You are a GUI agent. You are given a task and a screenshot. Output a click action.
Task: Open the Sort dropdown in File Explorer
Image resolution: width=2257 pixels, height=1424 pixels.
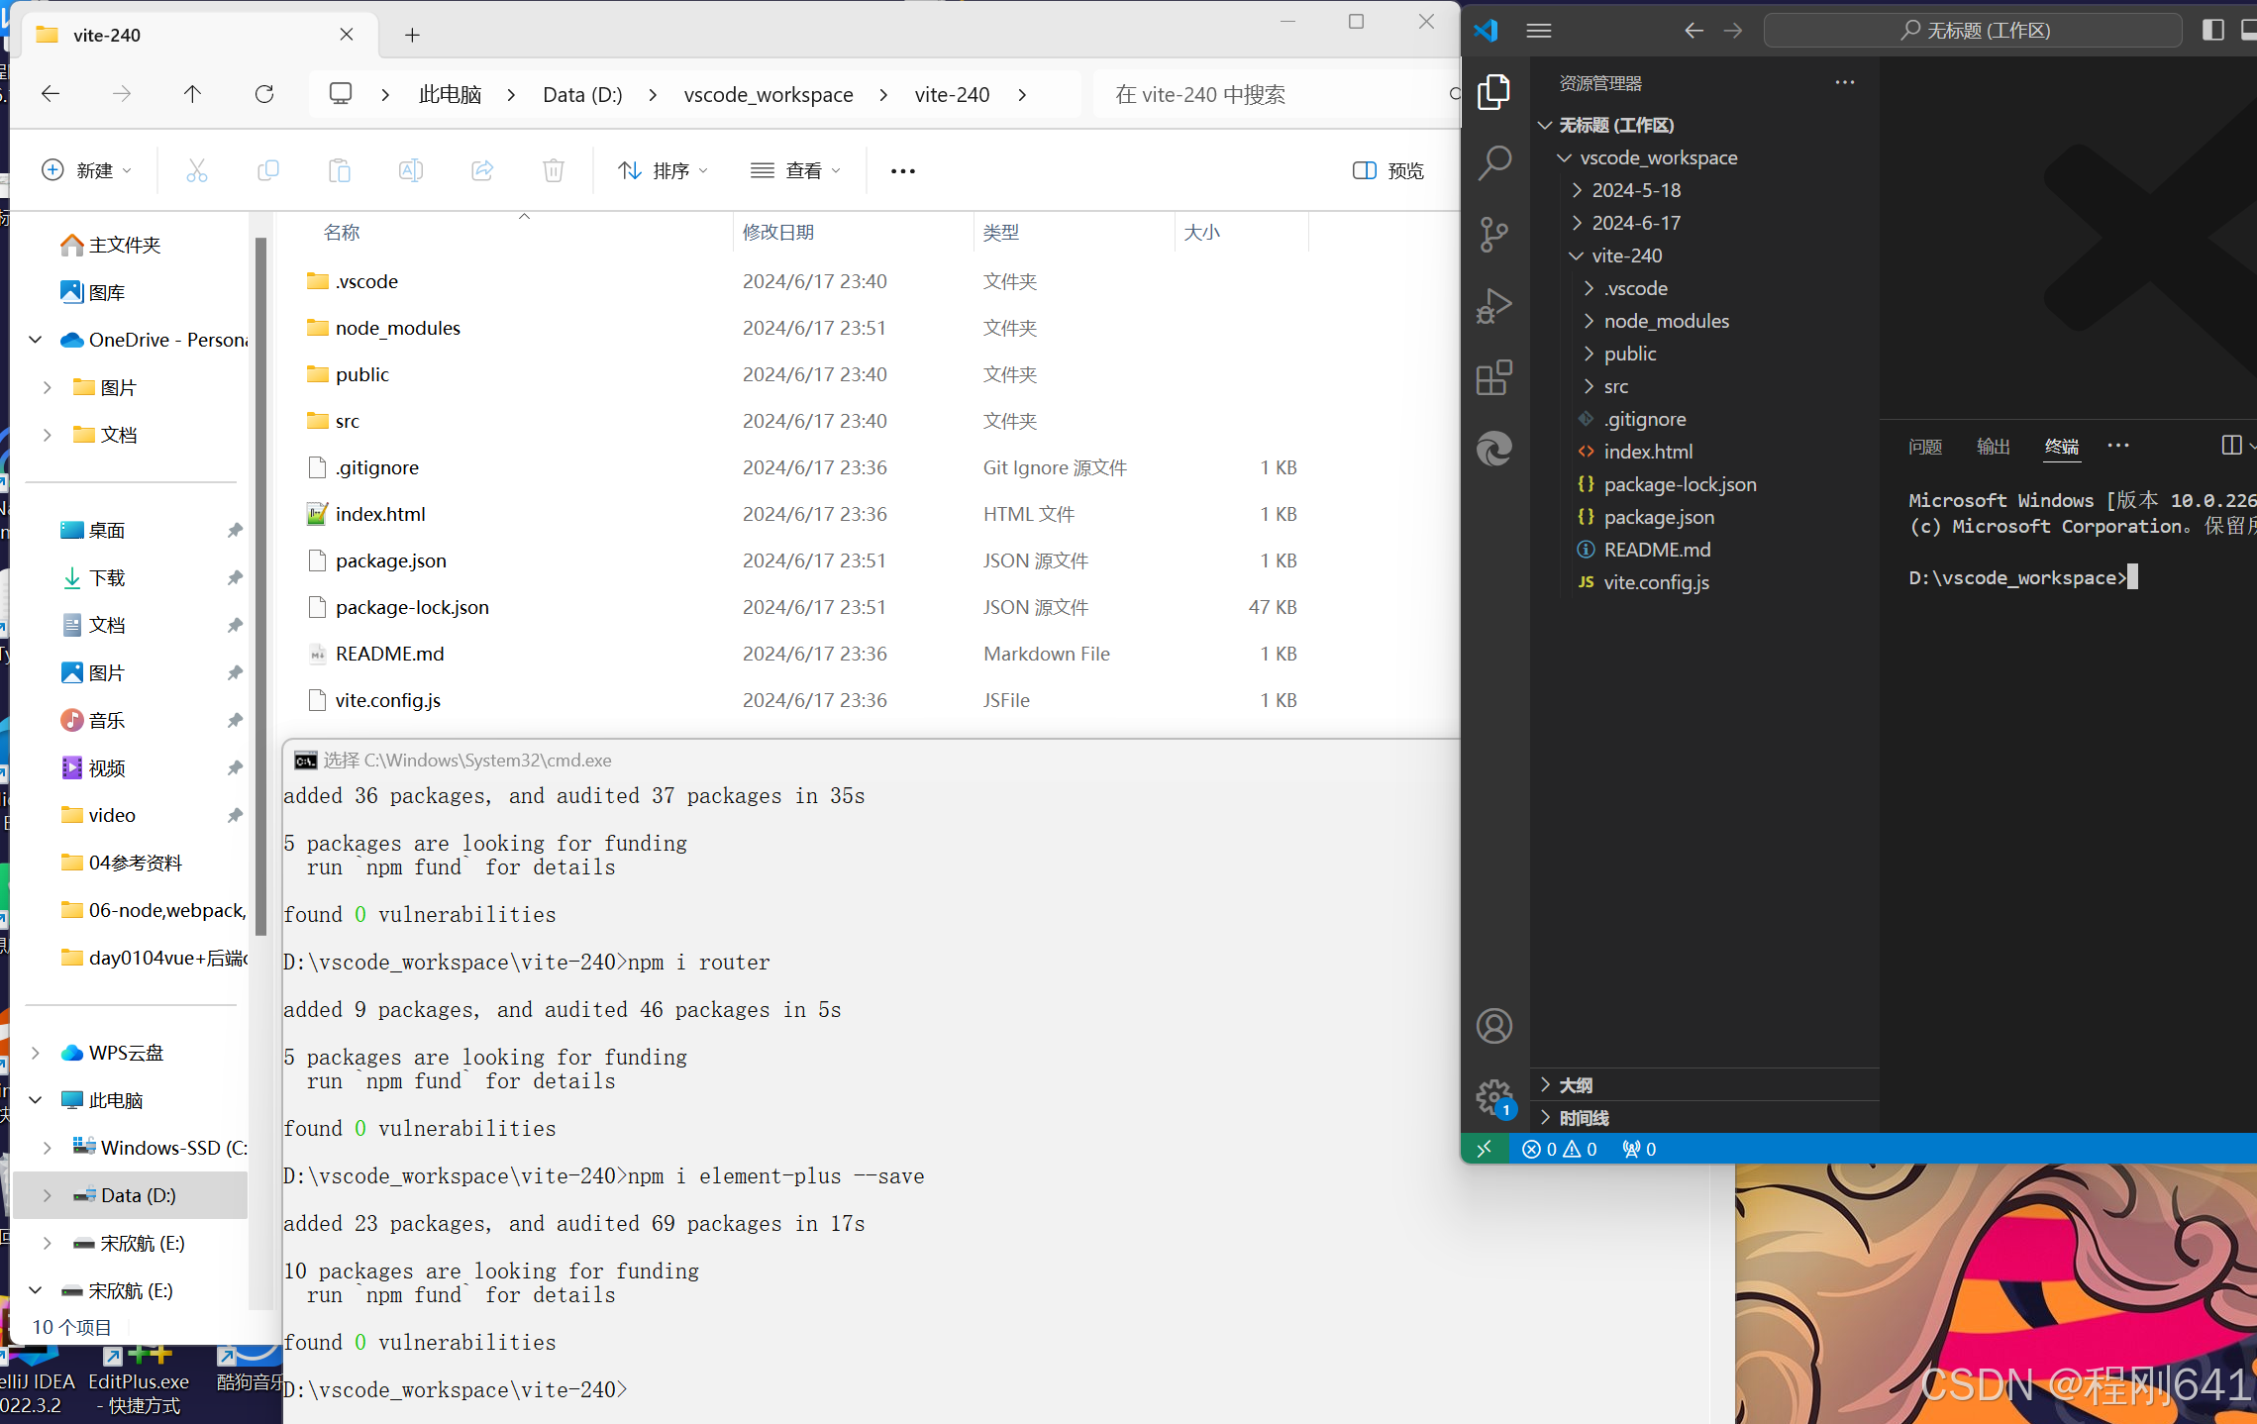point(663,170)
